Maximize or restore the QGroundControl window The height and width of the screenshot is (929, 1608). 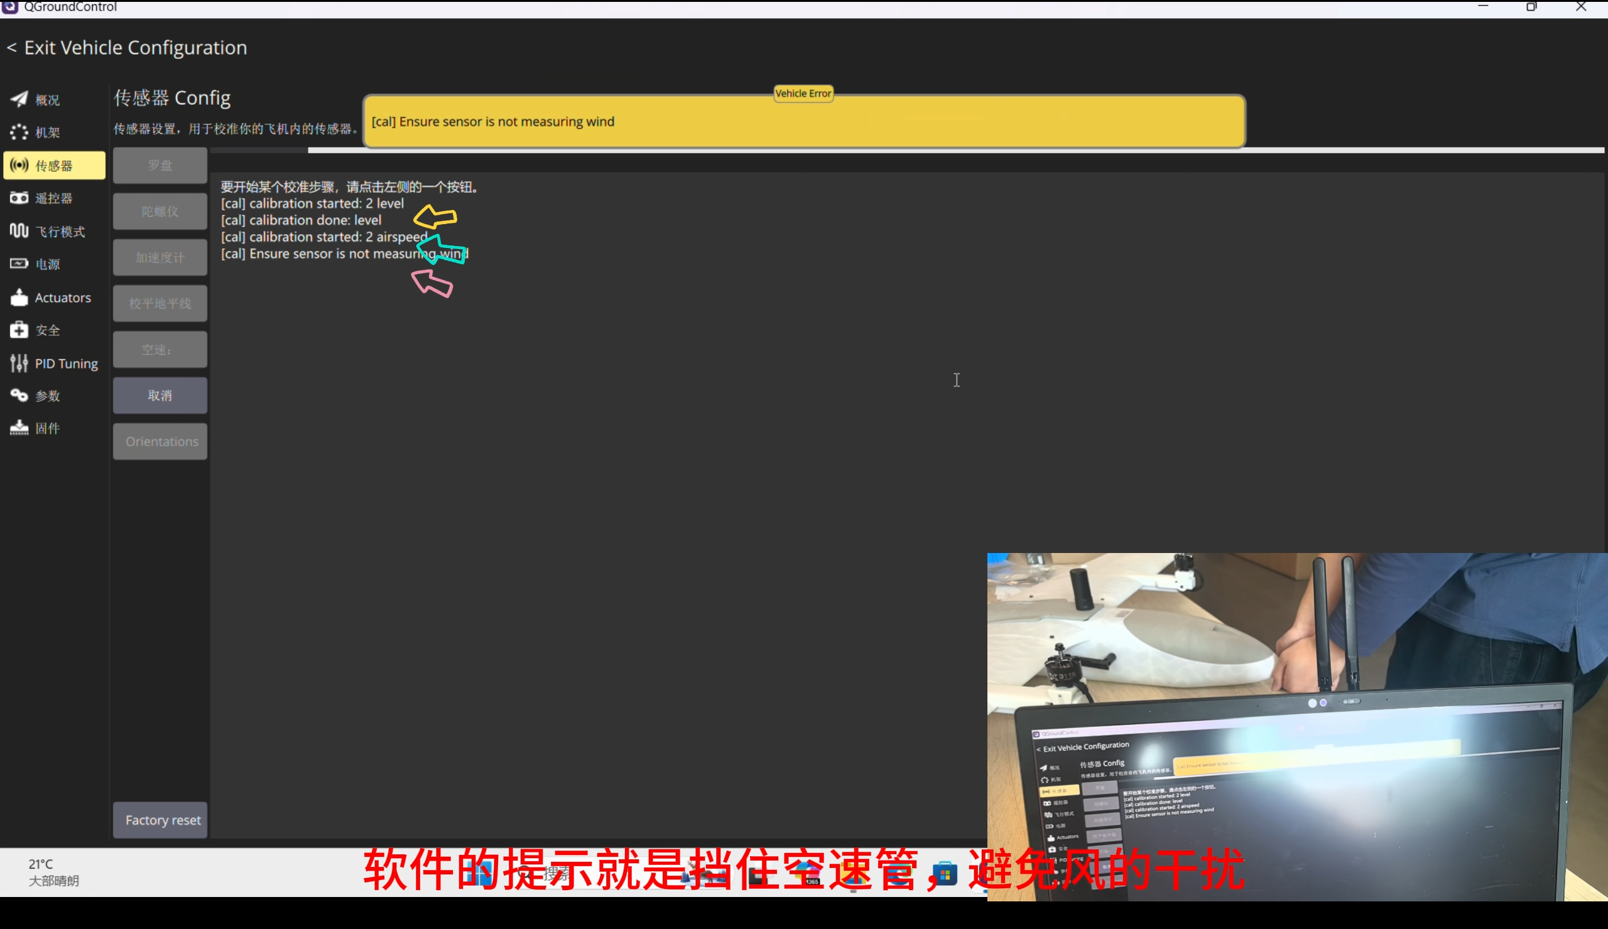pos(1531,6)
